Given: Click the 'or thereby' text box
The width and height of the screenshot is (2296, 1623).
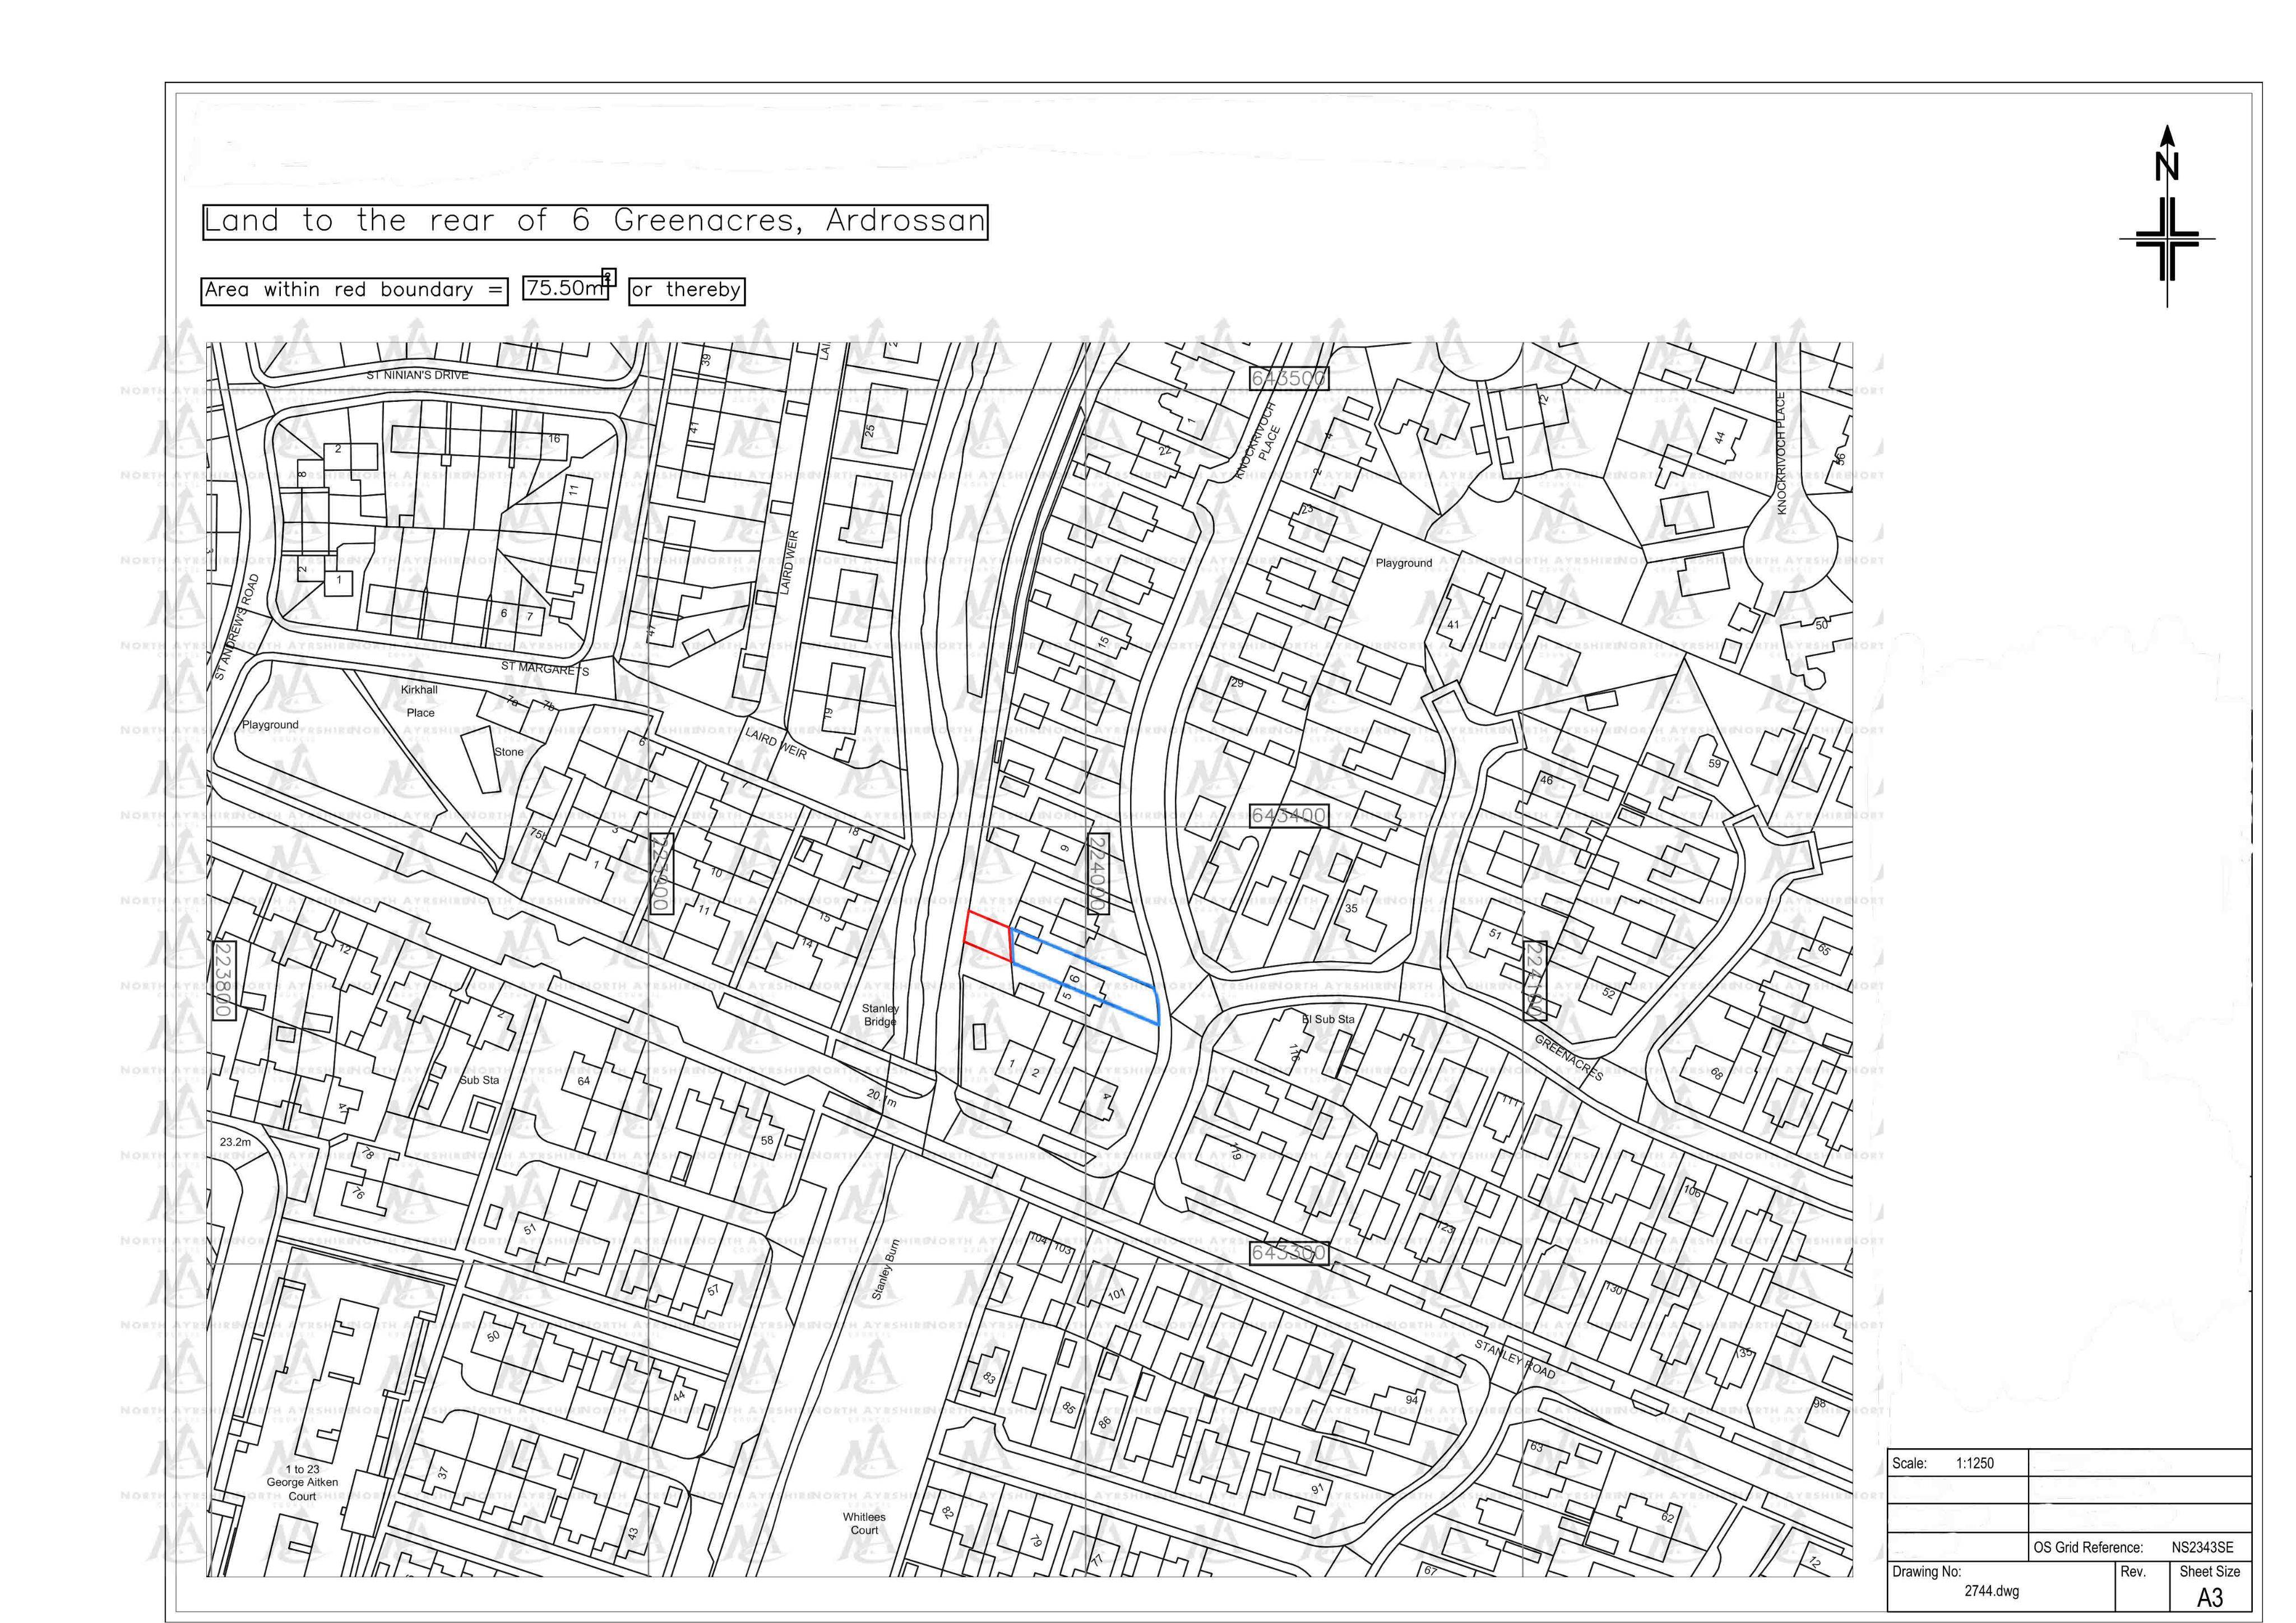Looking at the screenshot, I should (x=687, y=291).
